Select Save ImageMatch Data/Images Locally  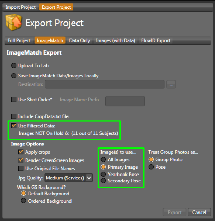pyautogui.click(x=14, y=76)
